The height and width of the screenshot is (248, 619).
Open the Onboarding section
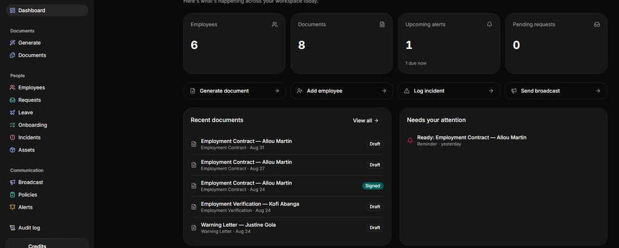tap(47, 126)
